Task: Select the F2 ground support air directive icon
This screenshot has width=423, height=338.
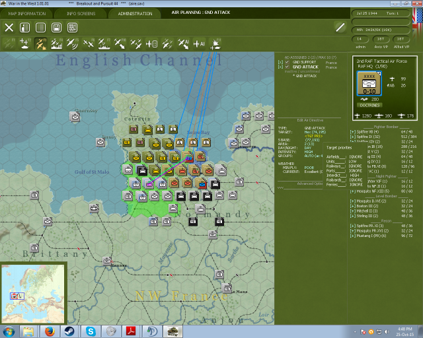Action: point(25,44)
